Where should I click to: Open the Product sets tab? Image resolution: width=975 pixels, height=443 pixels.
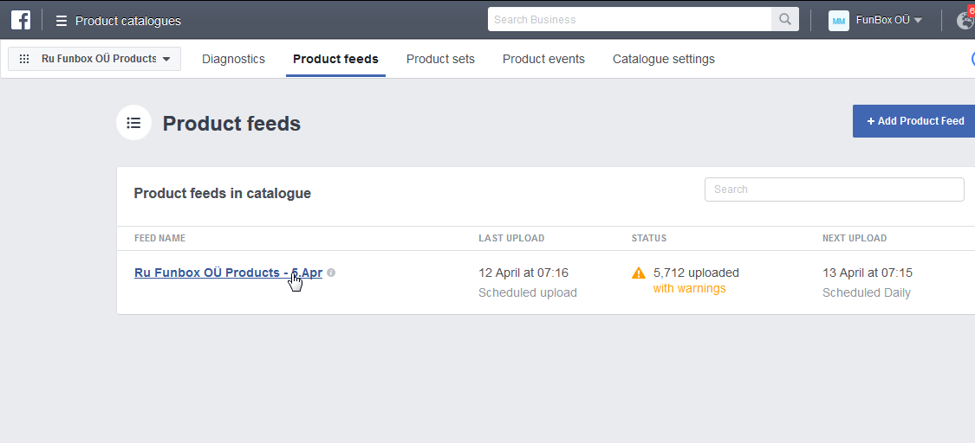pos(440,59)
